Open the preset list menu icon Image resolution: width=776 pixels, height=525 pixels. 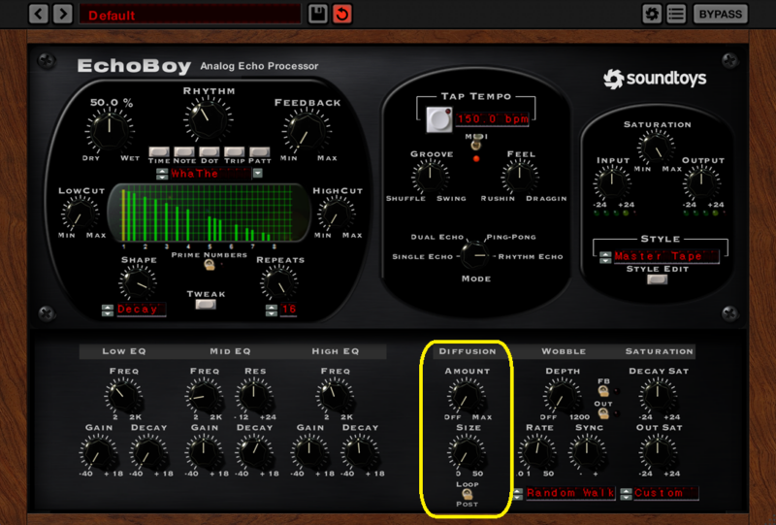[x=675, y=14]
